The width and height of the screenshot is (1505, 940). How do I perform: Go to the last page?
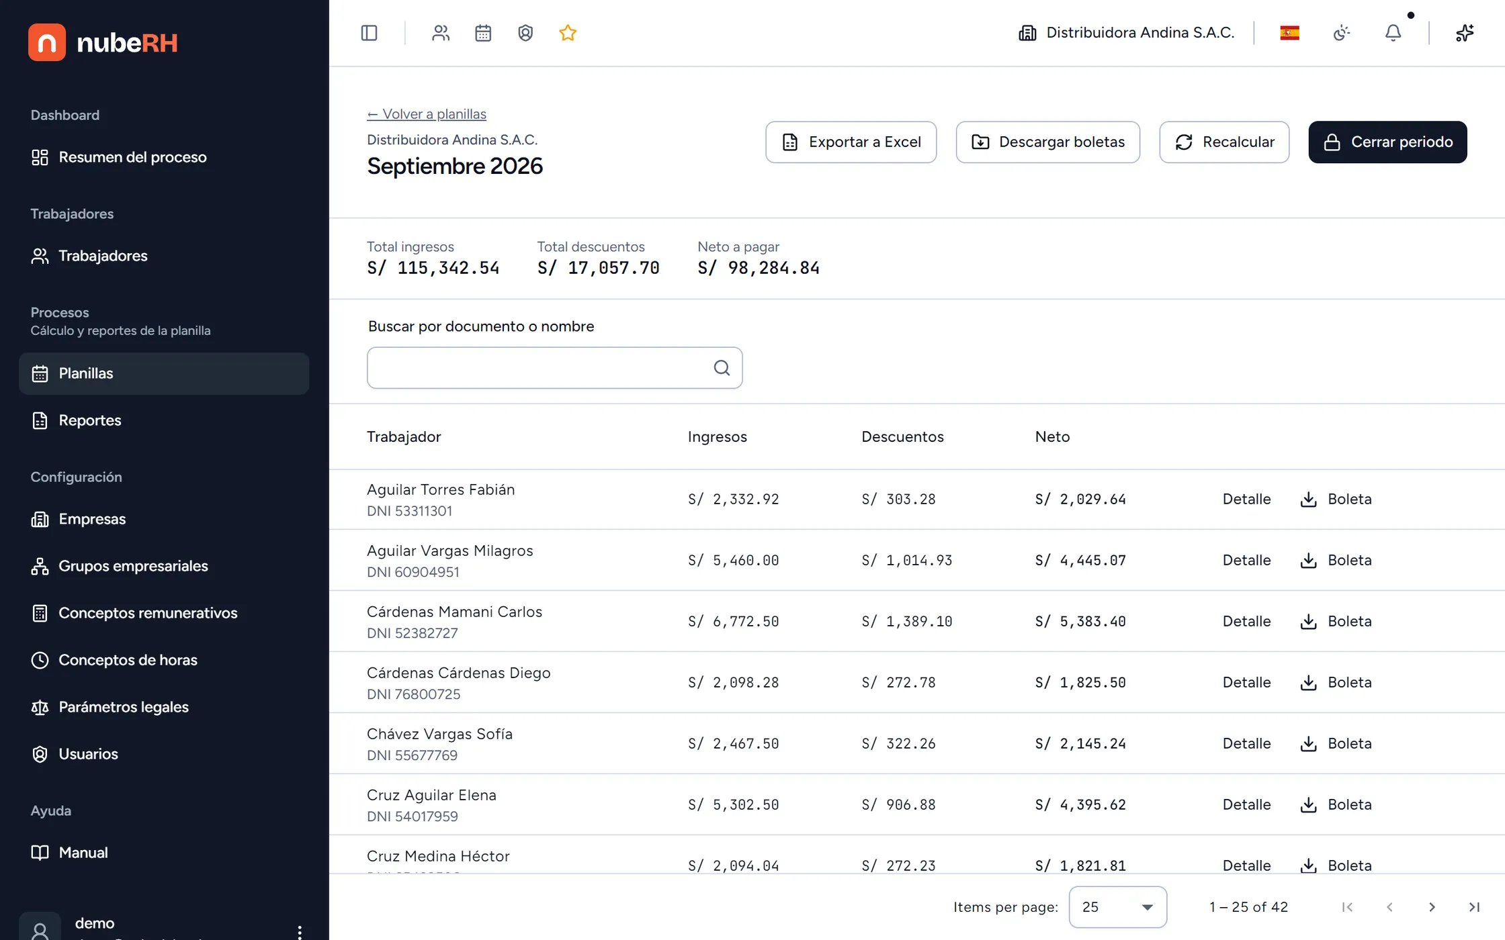point(1474,907)
